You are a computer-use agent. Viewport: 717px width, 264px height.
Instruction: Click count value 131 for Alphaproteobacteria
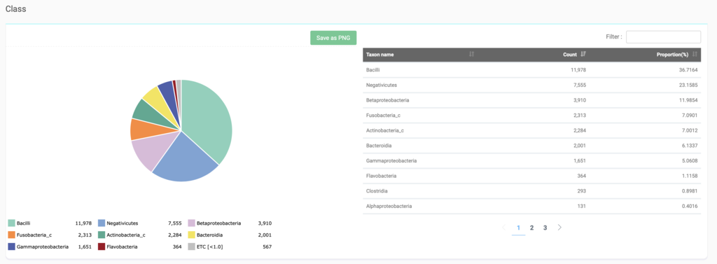point(582,206)
